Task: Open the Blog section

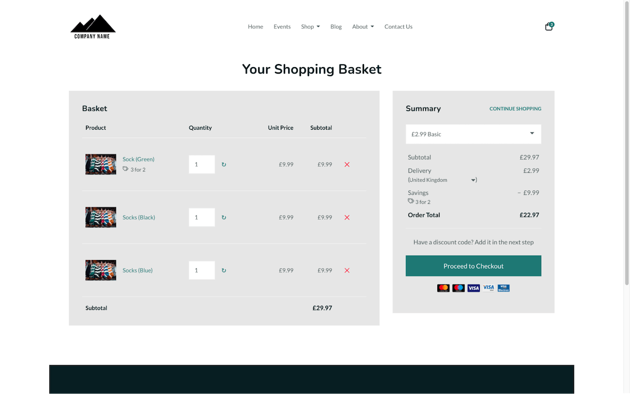Action: [x=336, y=26]
